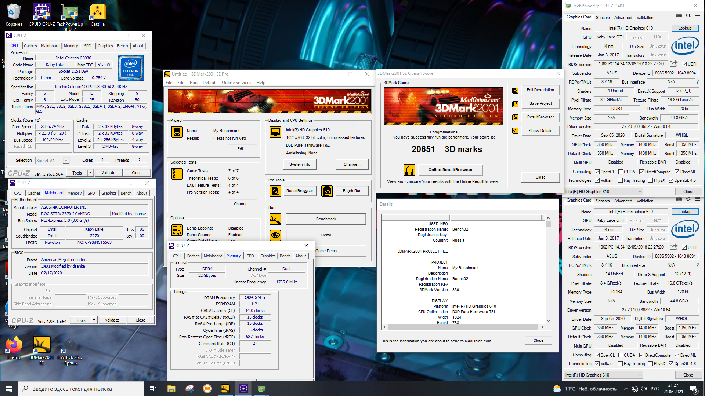705x396 pixels.
Task: Open Snipping Tool from the taskbar
Action: click(x=189, y=389)
